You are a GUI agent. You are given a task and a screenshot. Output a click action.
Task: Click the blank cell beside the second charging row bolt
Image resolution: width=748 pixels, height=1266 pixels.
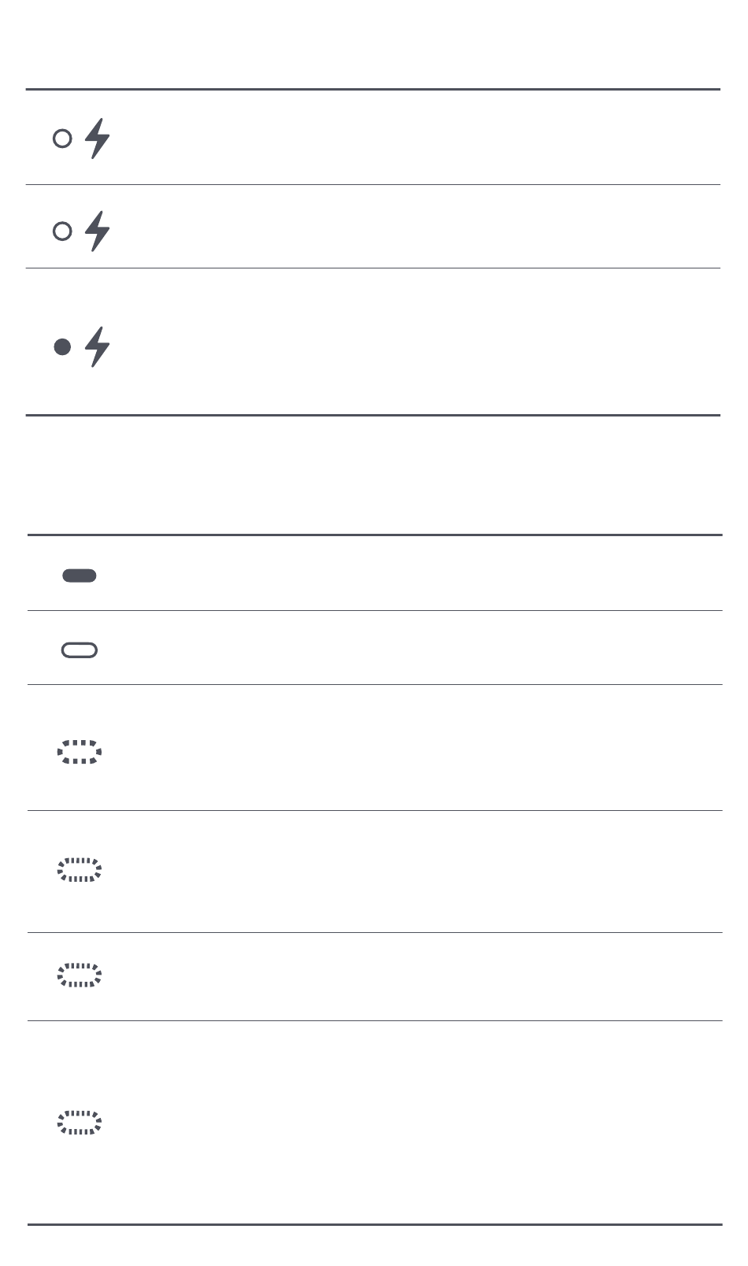(x=417, y=227)
